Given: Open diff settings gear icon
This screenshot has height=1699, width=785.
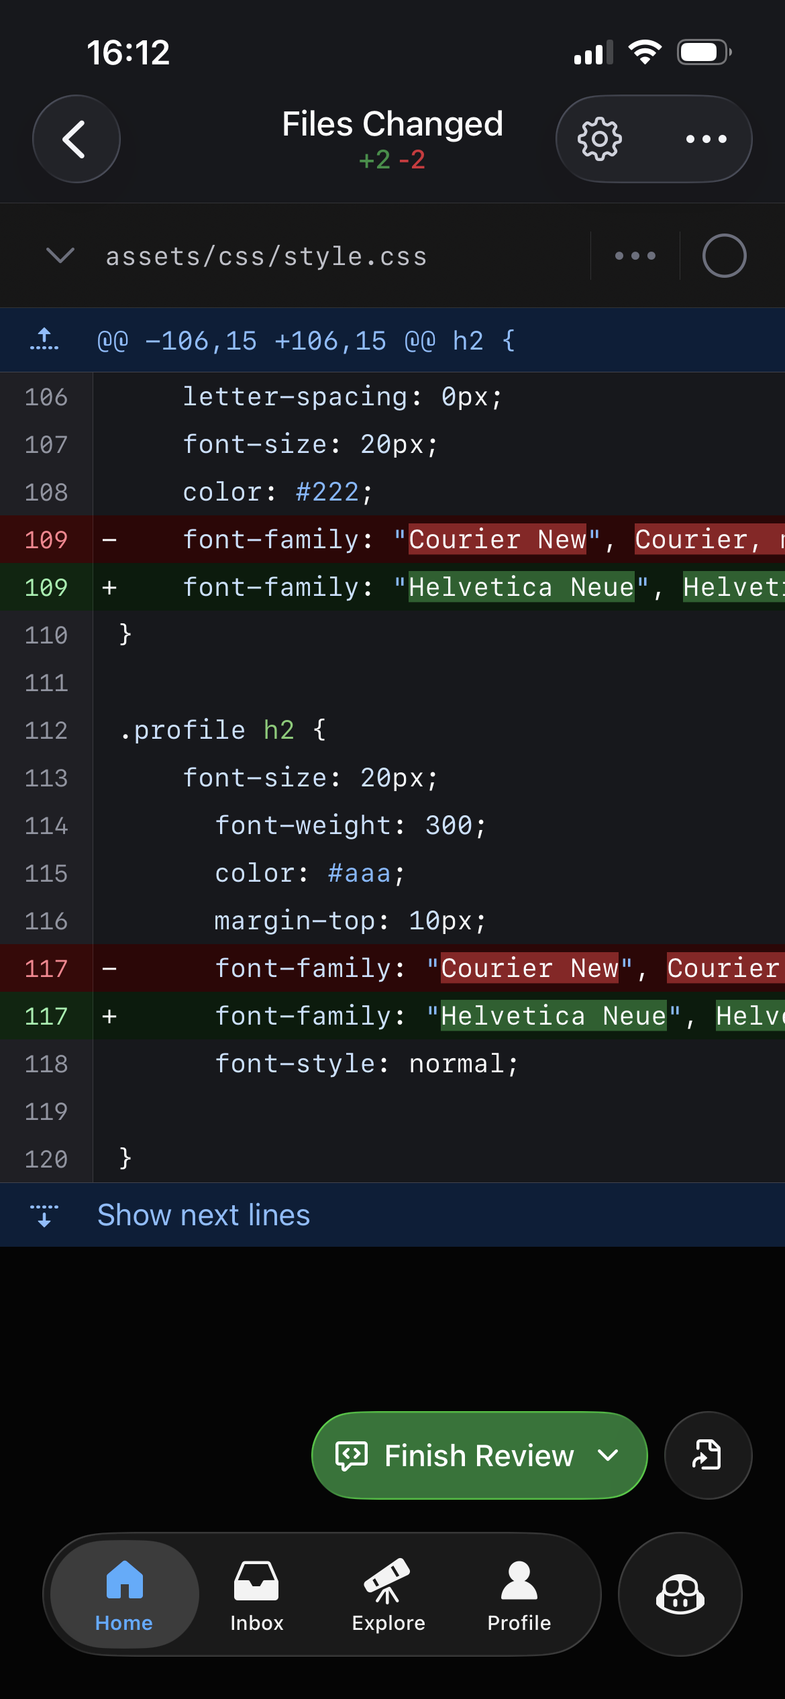Looking at the screenshot, I should pos(599,139).
